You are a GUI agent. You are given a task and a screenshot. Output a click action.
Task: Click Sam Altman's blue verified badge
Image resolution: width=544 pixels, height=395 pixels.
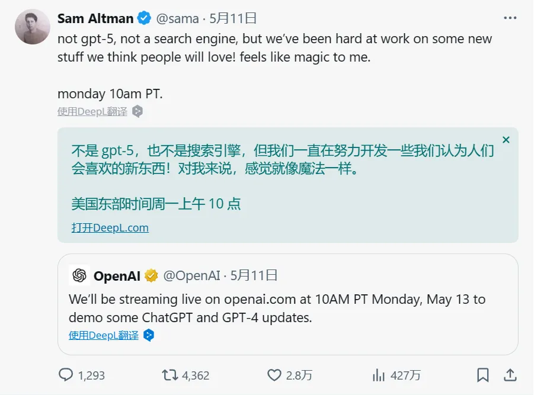(144, 19)
